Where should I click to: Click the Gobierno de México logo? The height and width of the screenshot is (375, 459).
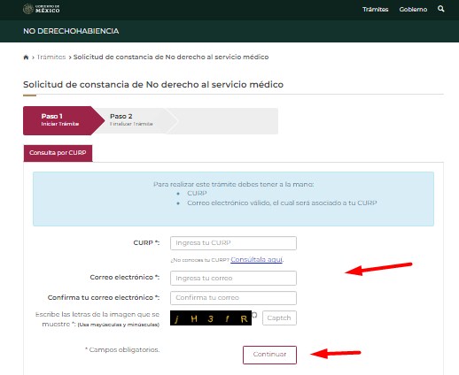coord(41,9)
